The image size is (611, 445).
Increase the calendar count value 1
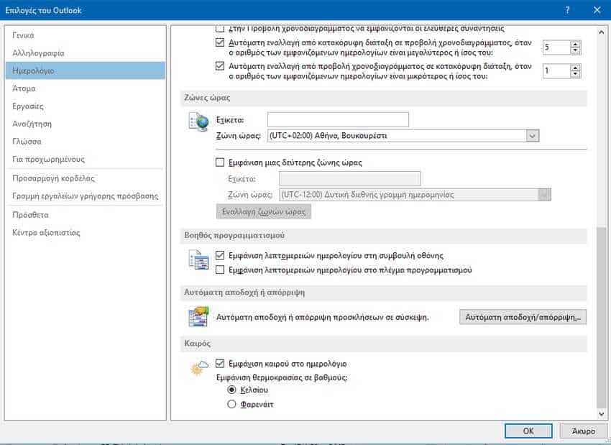click(575, 68)
